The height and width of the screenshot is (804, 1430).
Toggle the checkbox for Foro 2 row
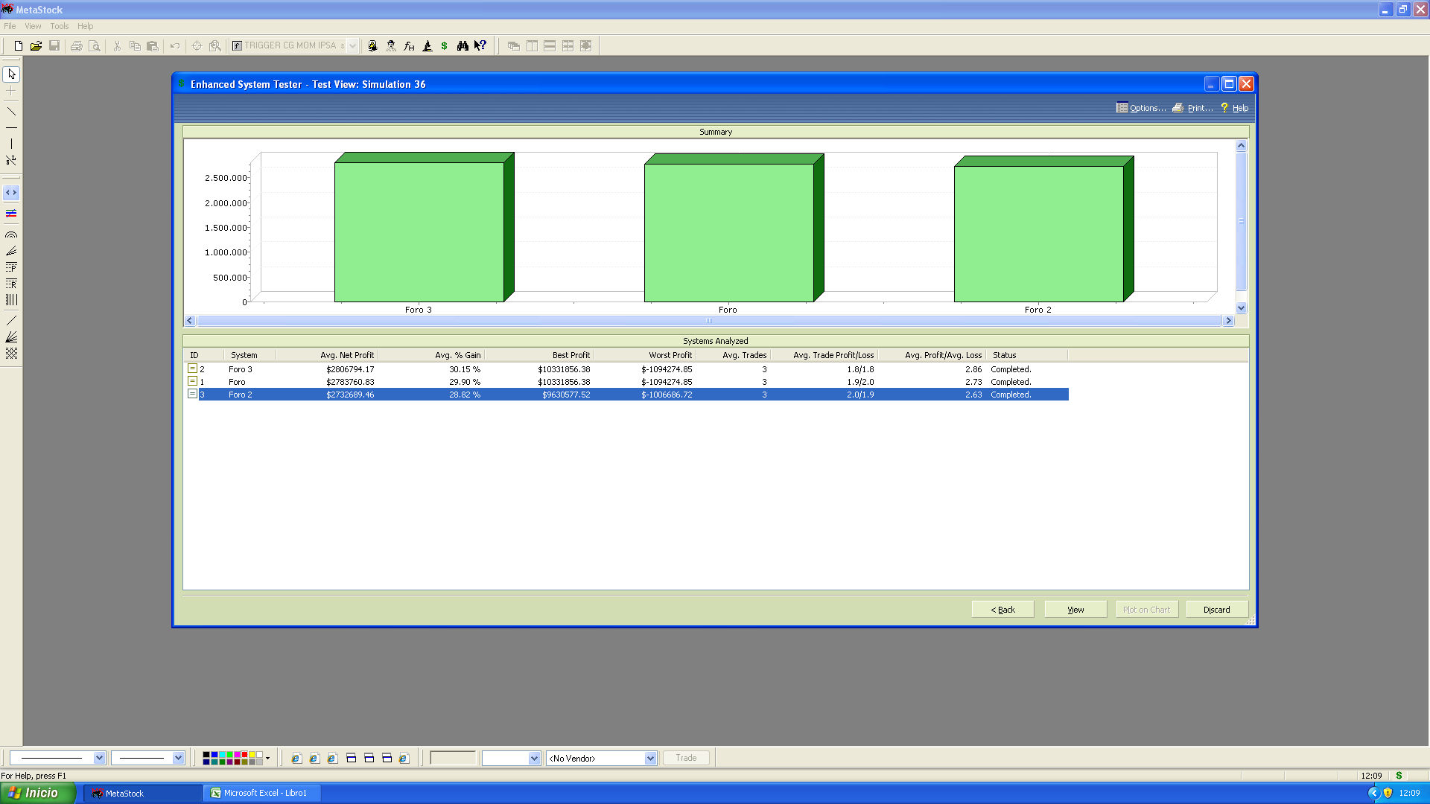coord(192,394)
